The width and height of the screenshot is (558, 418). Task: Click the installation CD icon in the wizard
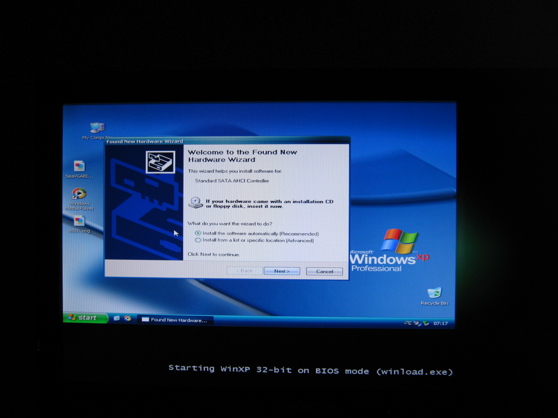pos(196,202)
